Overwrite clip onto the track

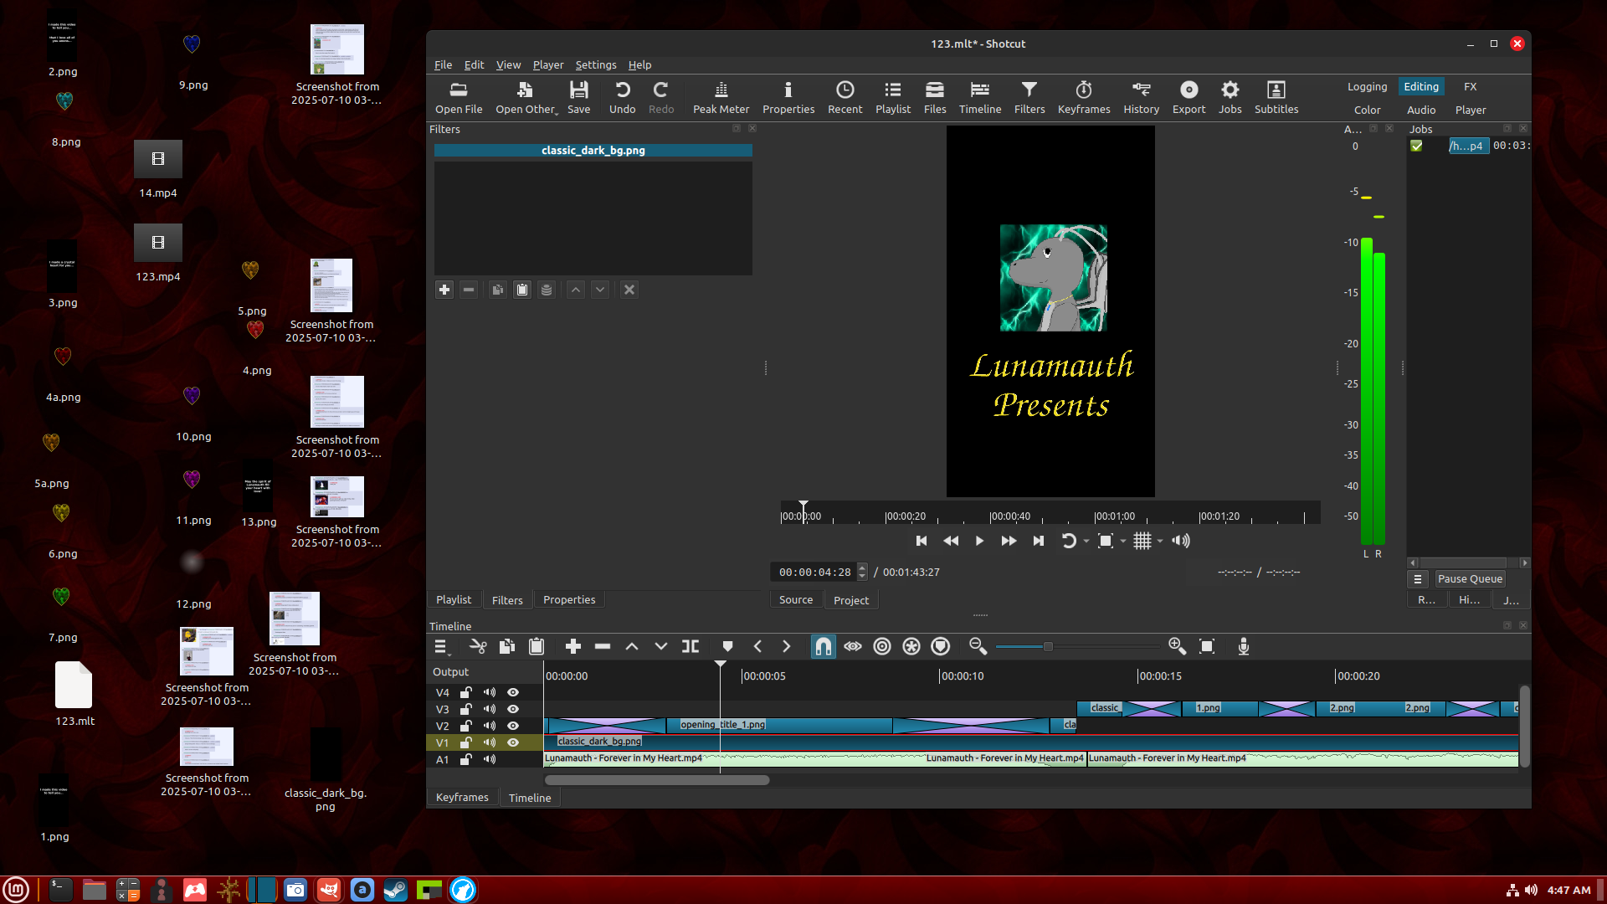[x=661, y=646]
